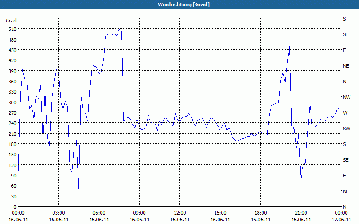The height and width of the screenshot is (224, 359).
Task: Select the W compass label
Action: point(345,113)
